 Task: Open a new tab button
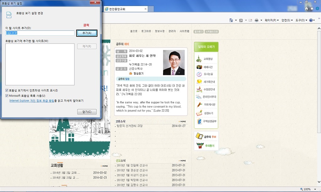coord(151,9)
